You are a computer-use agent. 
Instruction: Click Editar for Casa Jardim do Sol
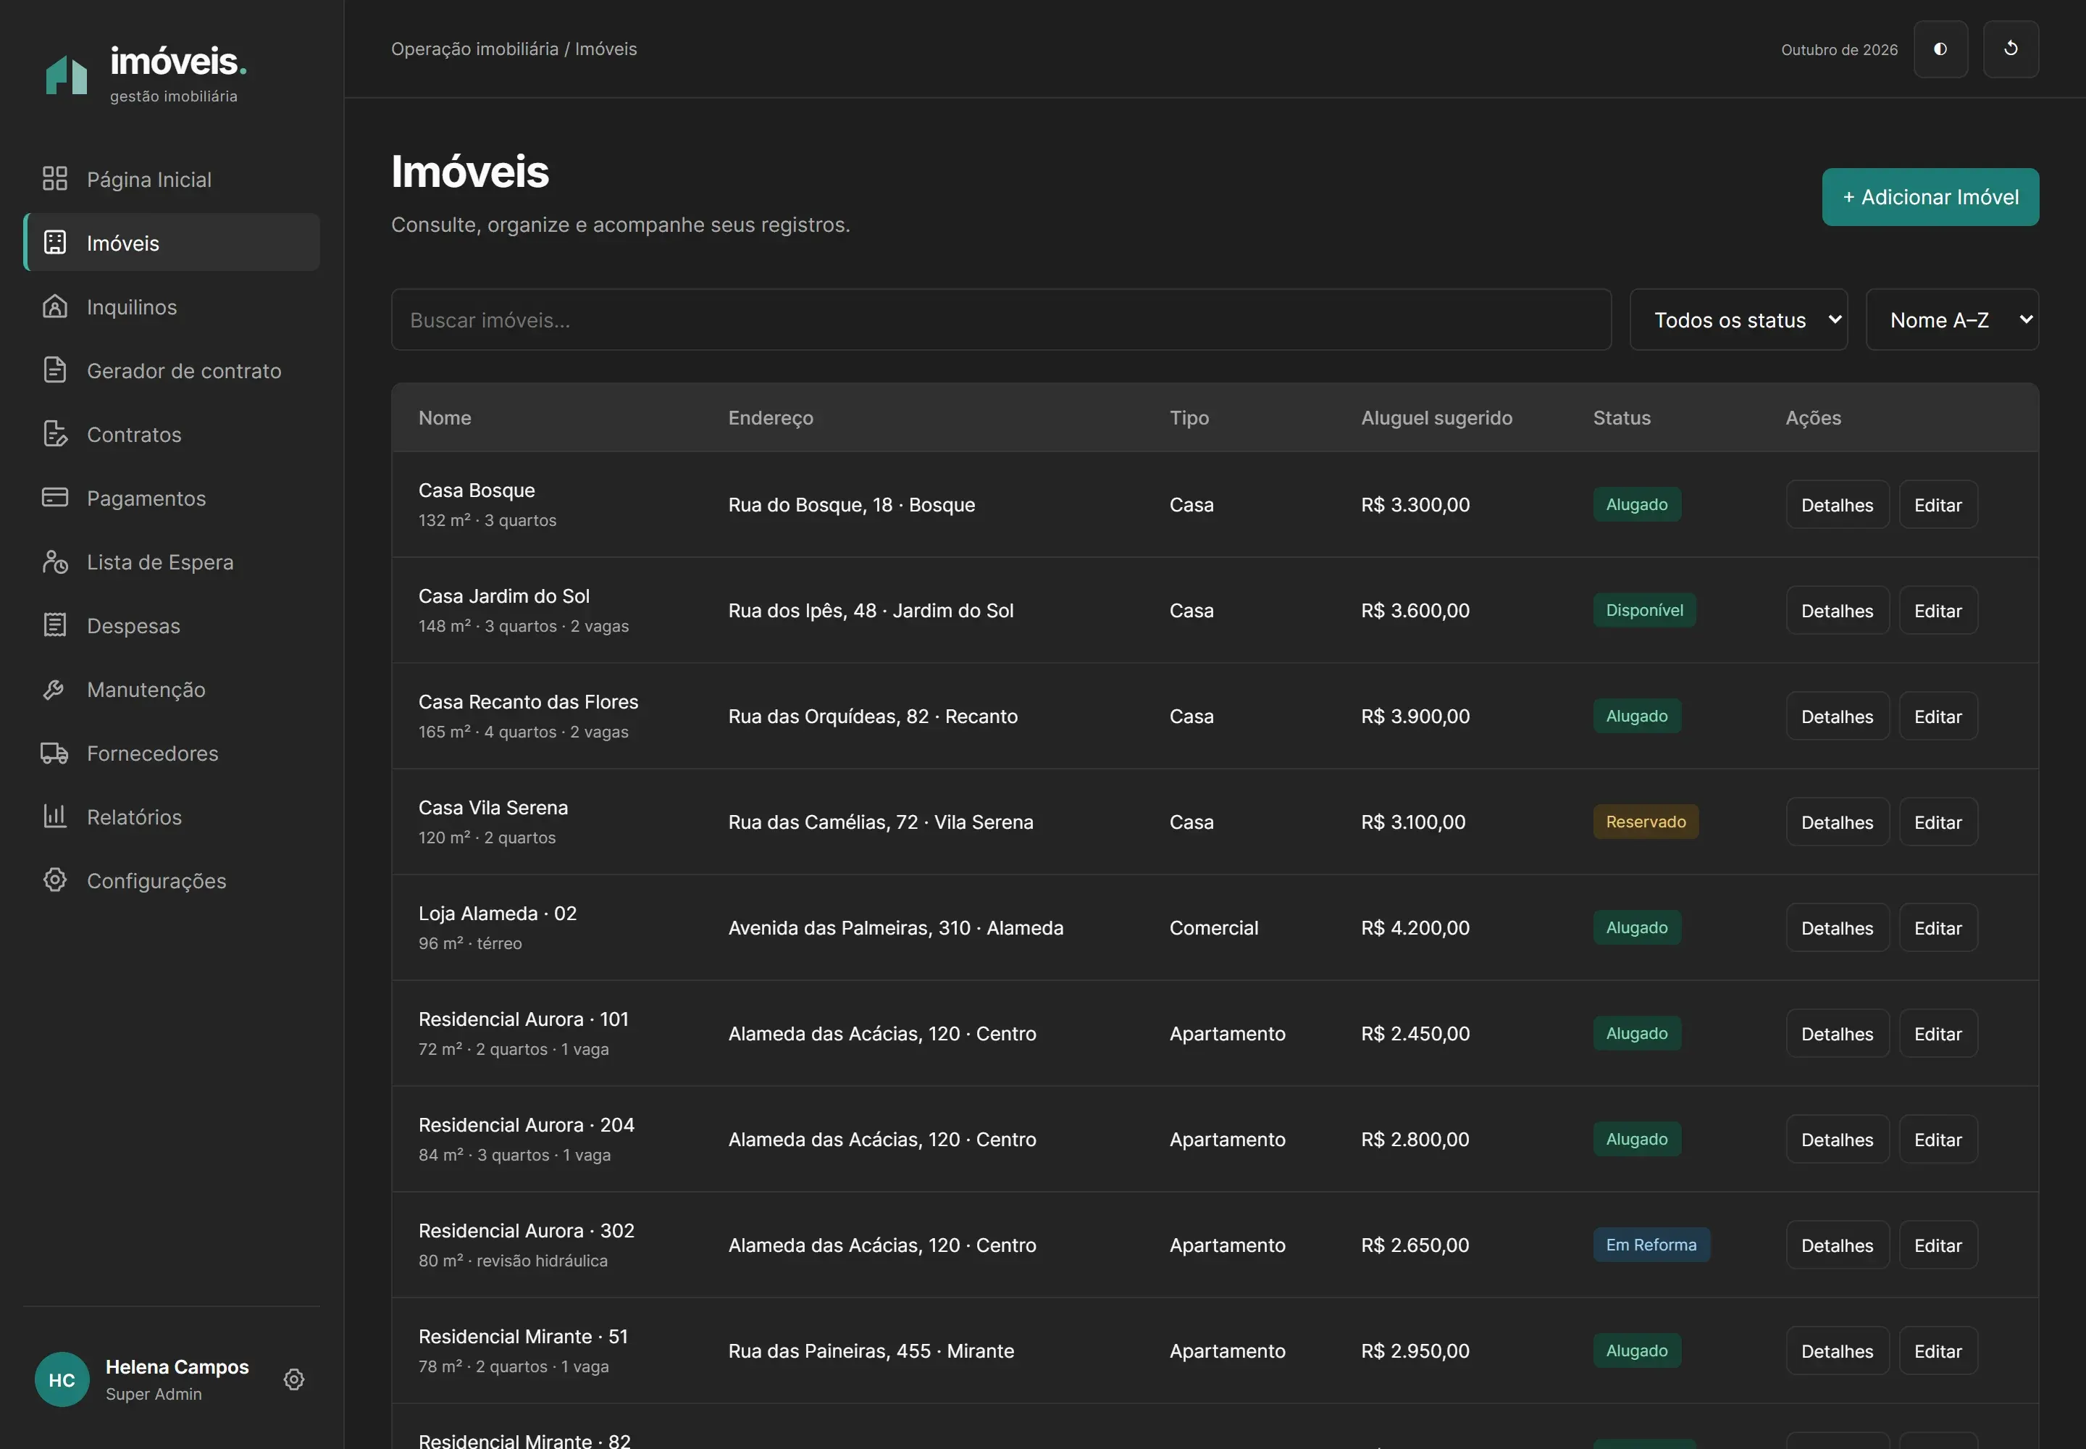click(x=1937, y=610)
